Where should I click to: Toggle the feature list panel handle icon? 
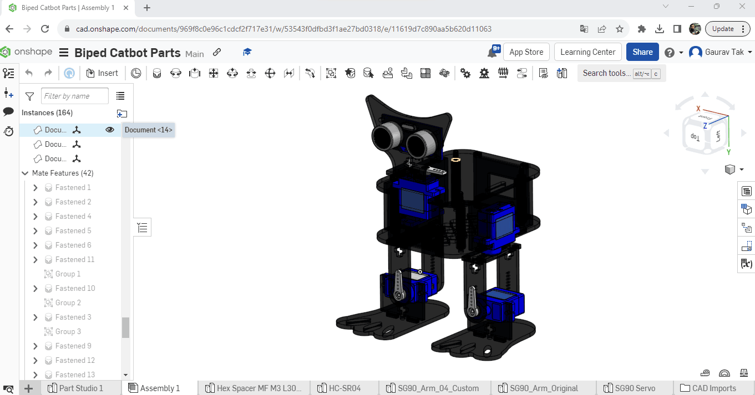(x=143, y=227)
